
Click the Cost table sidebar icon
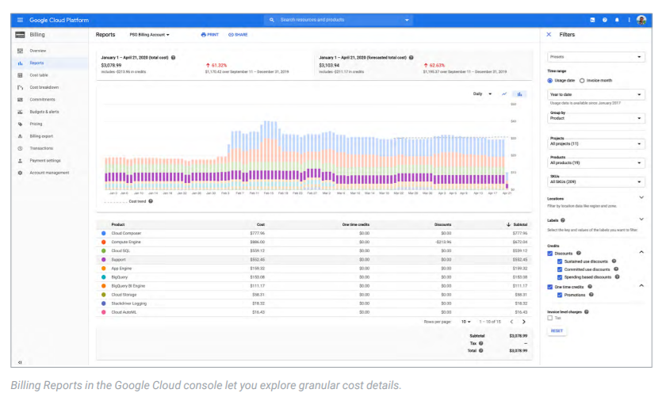click(20, 75)
